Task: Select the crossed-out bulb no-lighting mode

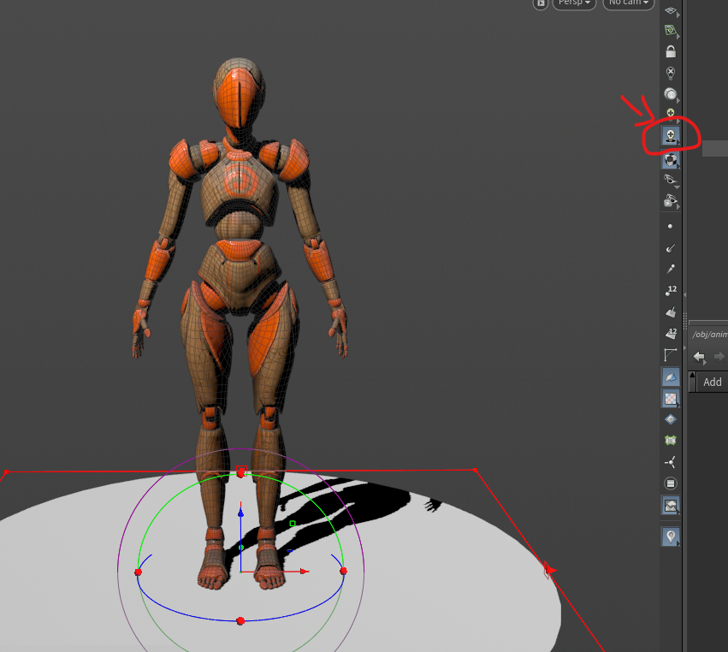Action: 671,73
